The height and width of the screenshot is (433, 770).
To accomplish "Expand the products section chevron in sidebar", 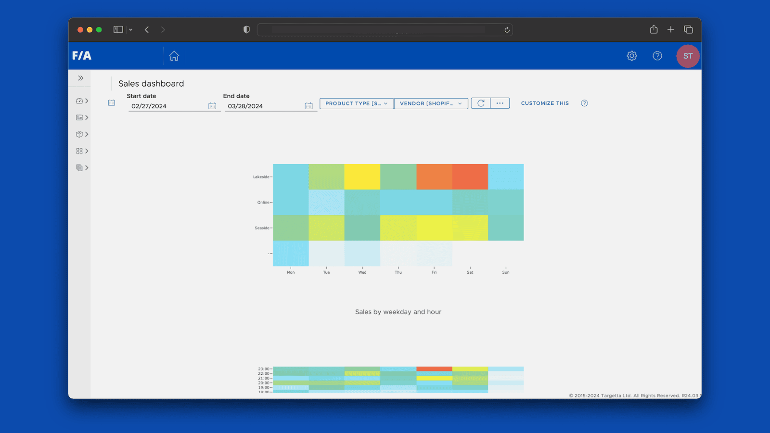I will pyautogui.click(x=87, y=134).
